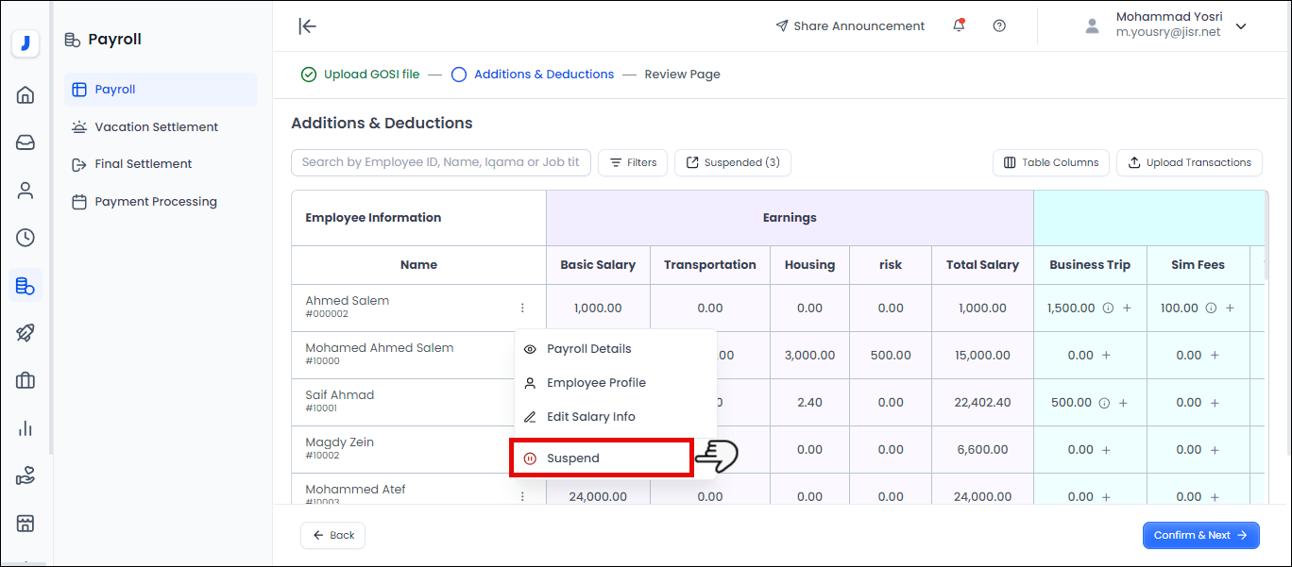Open three-dot menu for Ahmed Salem
The height and width of the screenshot is (567, 1292).
click(522, 308)
